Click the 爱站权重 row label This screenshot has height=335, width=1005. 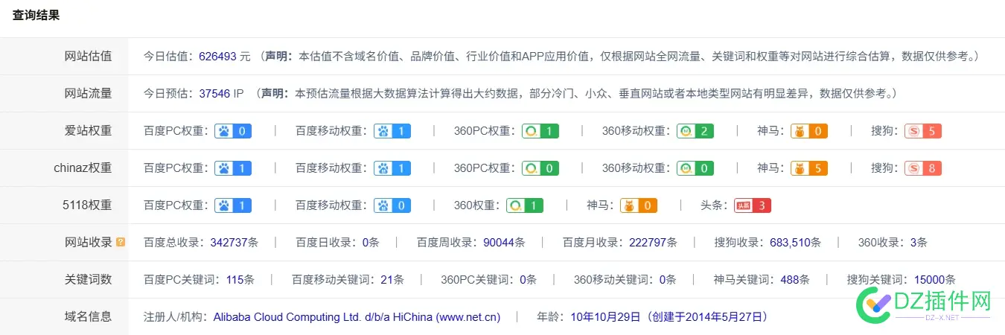[x=88, y=130]
